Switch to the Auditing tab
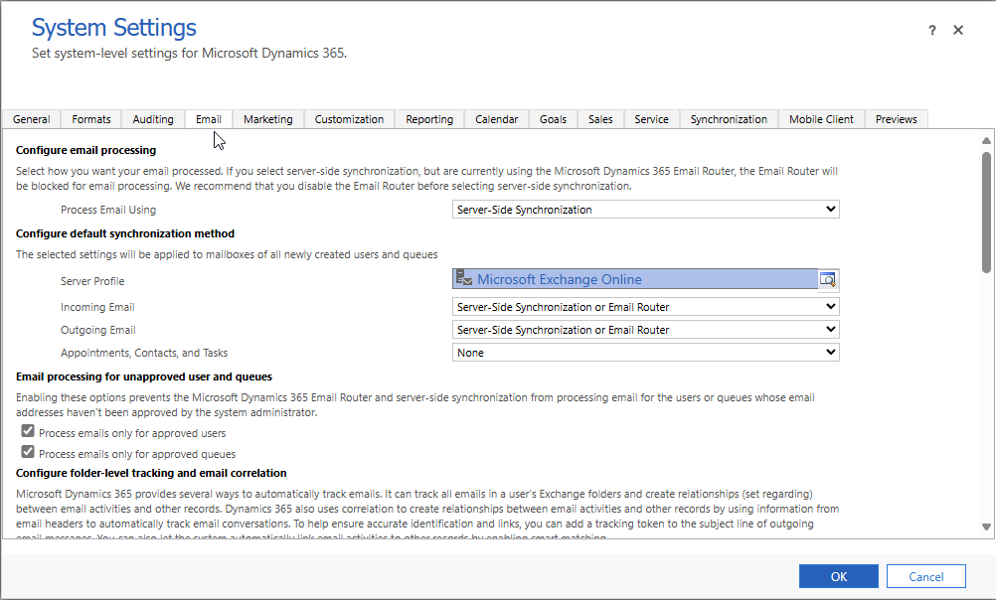Viewport: 996px width, 600px height. [x=153, y=119]
